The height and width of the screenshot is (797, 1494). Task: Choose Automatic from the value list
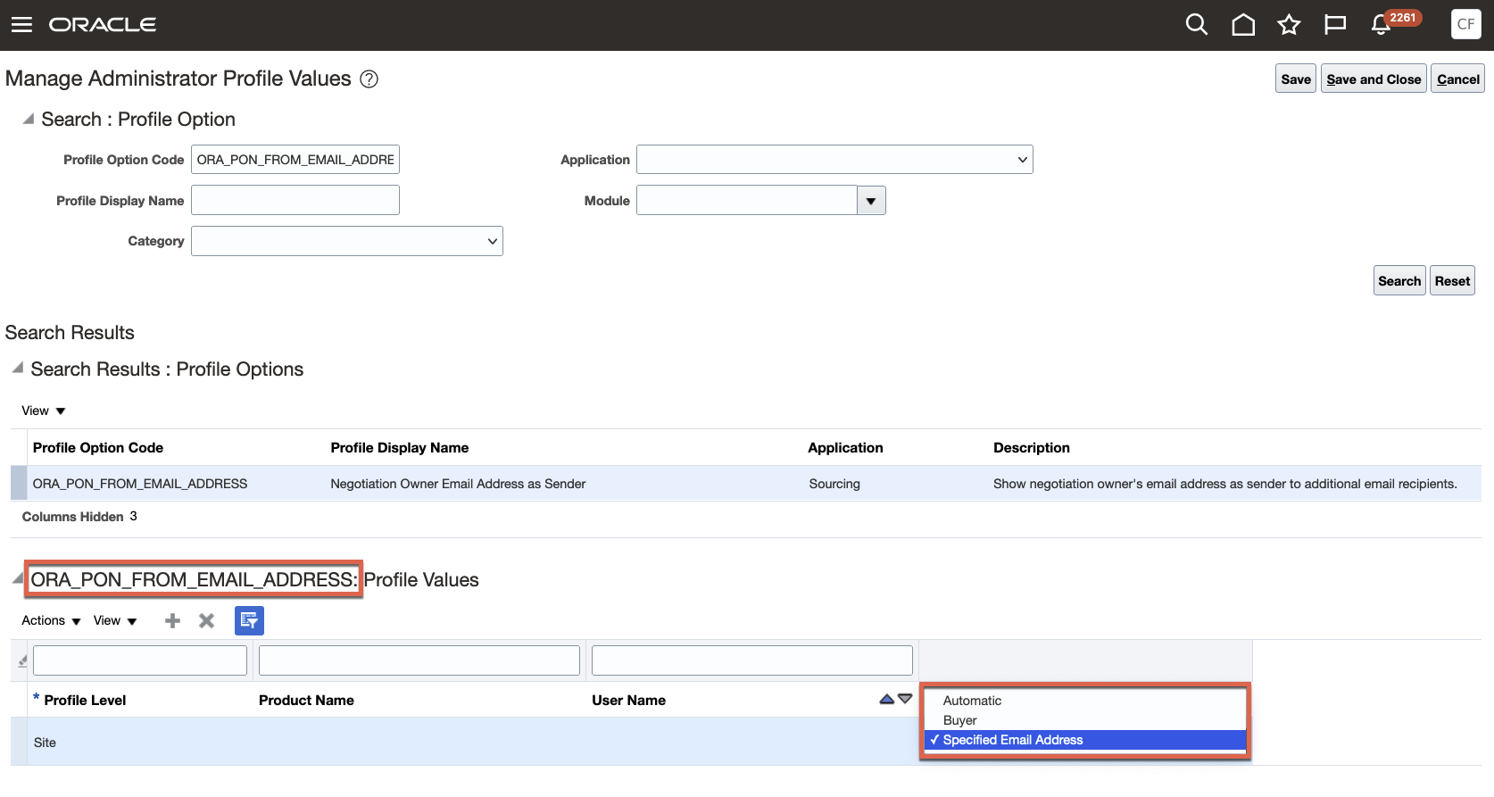click(1085, 701)
